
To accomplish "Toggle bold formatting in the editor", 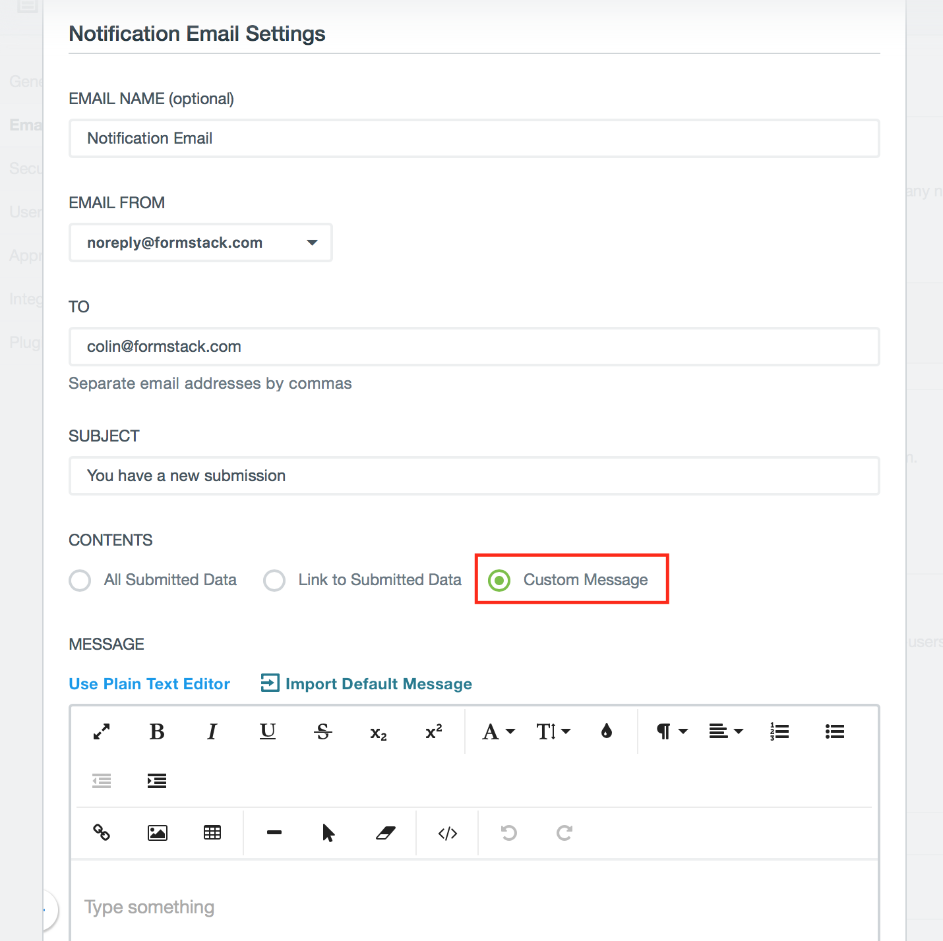I will 156,731.
